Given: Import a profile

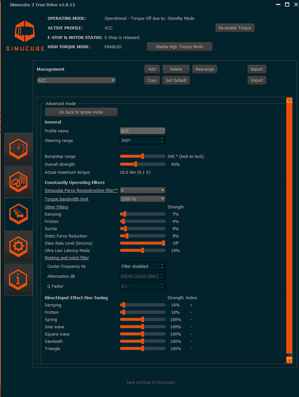Looking at the screenshot, I should [257, 80].
